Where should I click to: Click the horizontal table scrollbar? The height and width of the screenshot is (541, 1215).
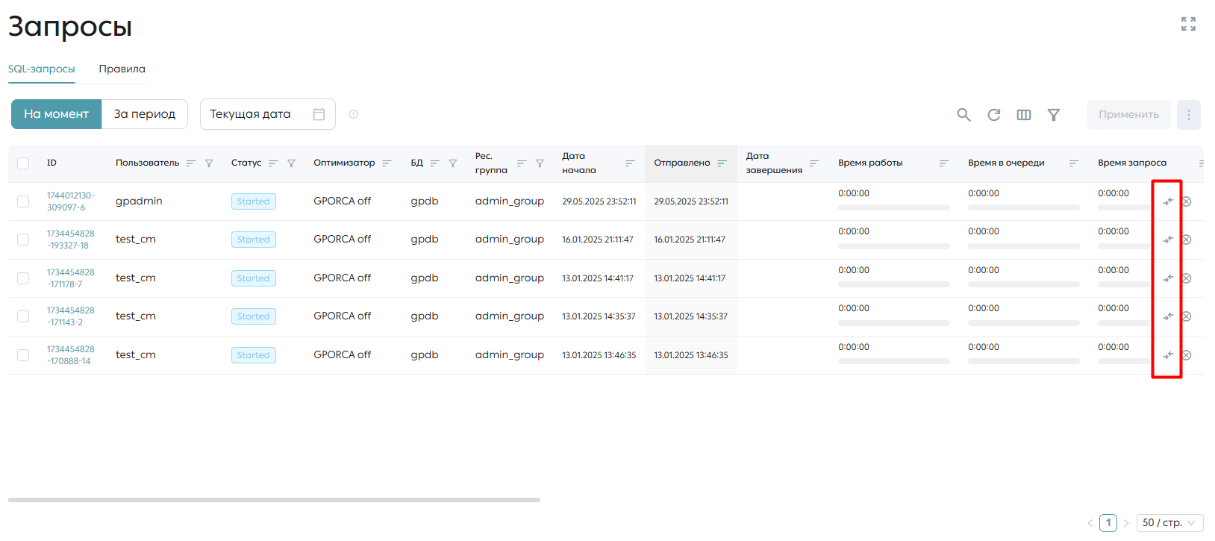click(274, 500)
